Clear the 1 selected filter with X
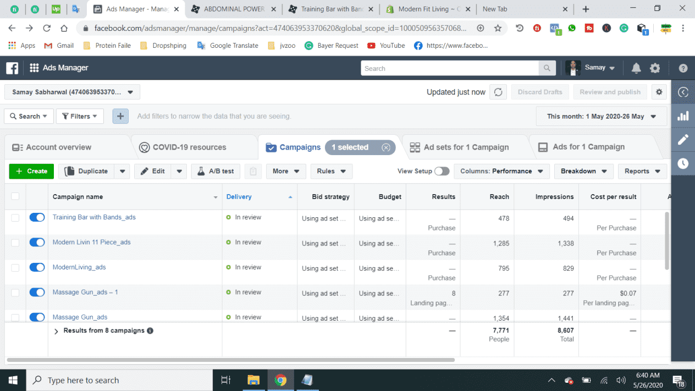This screenshot has height=391, width=695. pos(386,147)
